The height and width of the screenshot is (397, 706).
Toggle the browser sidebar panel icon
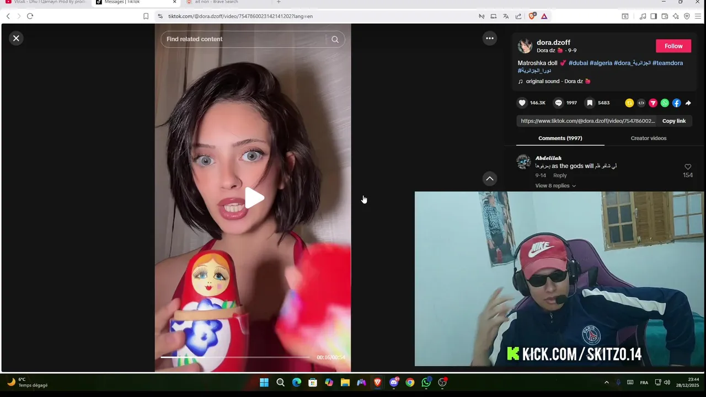tap(654, 16)
